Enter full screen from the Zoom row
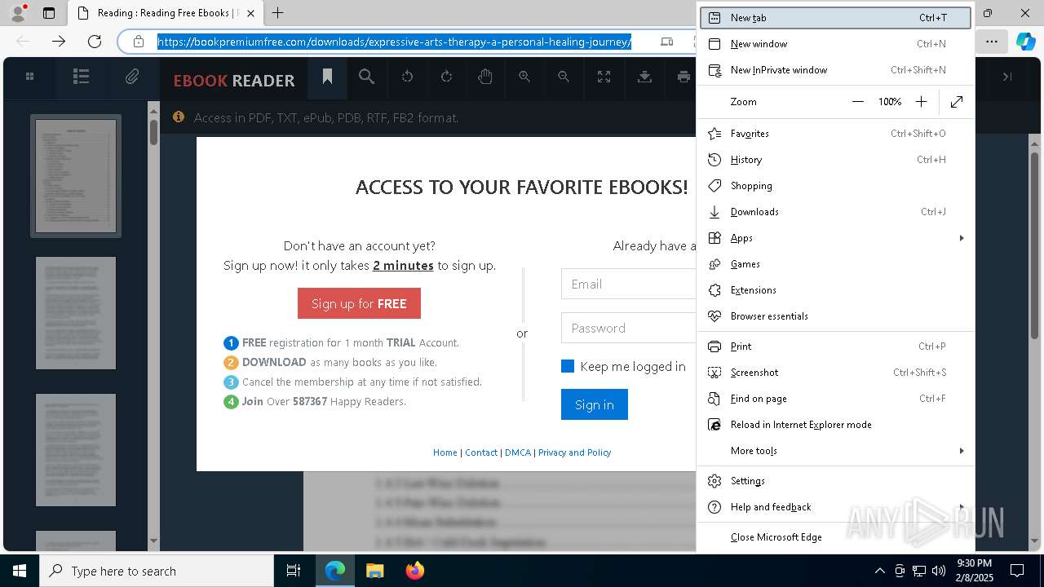 click(x=957, y=102)
